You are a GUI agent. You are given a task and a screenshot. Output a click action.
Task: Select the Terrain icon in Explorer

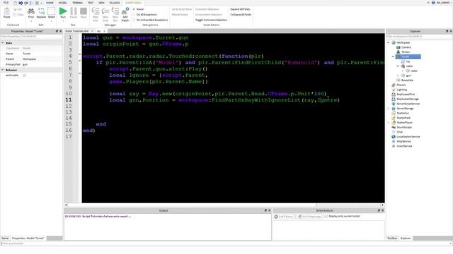point(398,52)
